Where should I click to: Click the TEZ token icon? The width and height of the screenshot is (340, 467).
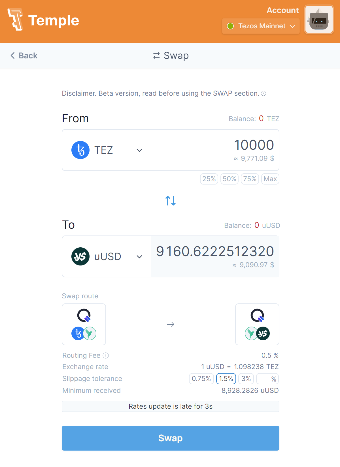[x=80, y=150]
